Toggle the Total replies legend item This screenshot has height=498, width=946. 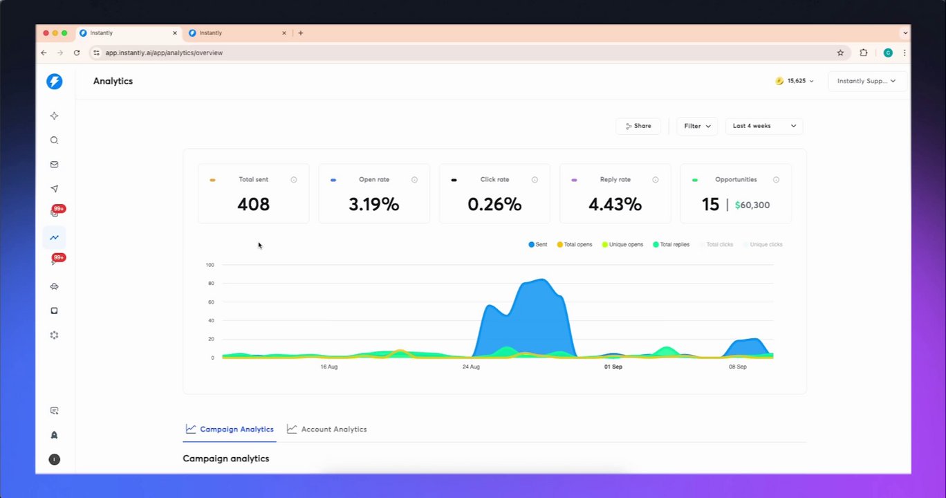click(671, 245)
